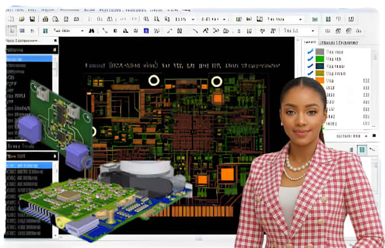Click the gray layer color swatch
Viewport: 385px width, 248px height.
(320, 52)
